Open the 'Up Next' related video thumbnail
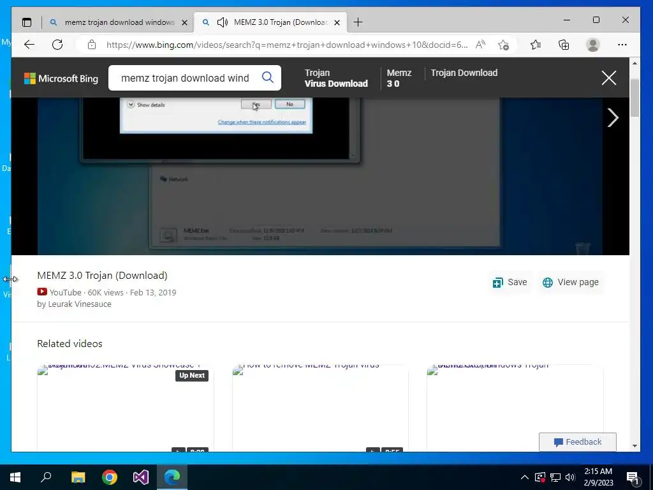 click(x=126, y=408)
